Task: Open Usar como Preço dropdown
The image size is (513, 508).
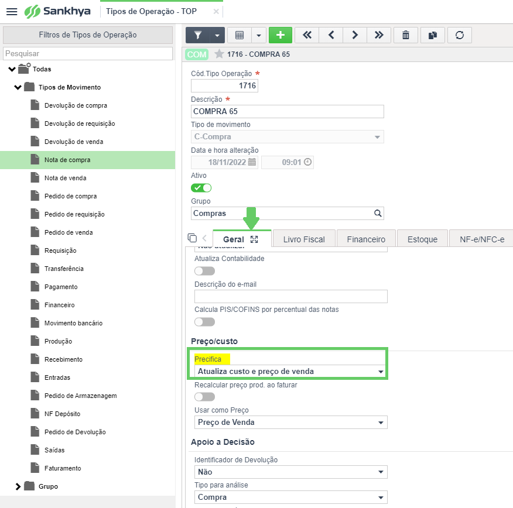Action: (x=291, y=423)
